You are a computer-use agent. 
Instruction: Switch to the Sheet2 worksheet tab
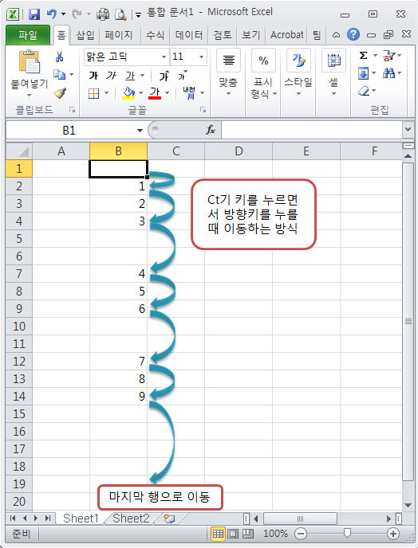(x=131, y=519)
